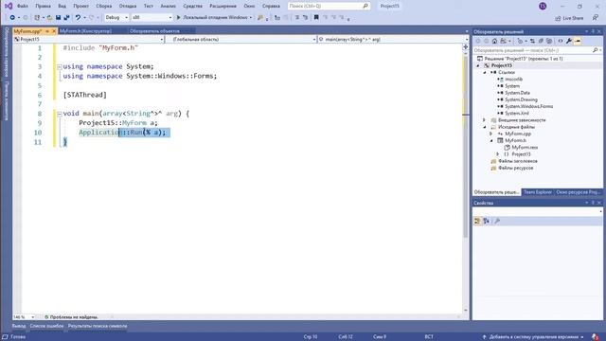
Task: Click the Property Pages wrench icon in Properties
Action: (x=497, y=221)
